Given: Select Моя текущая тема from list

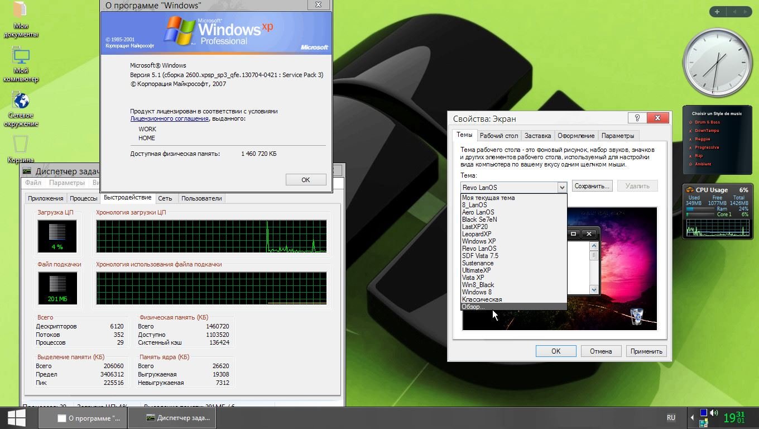Looking at the screenshot, I should point(513,198).
